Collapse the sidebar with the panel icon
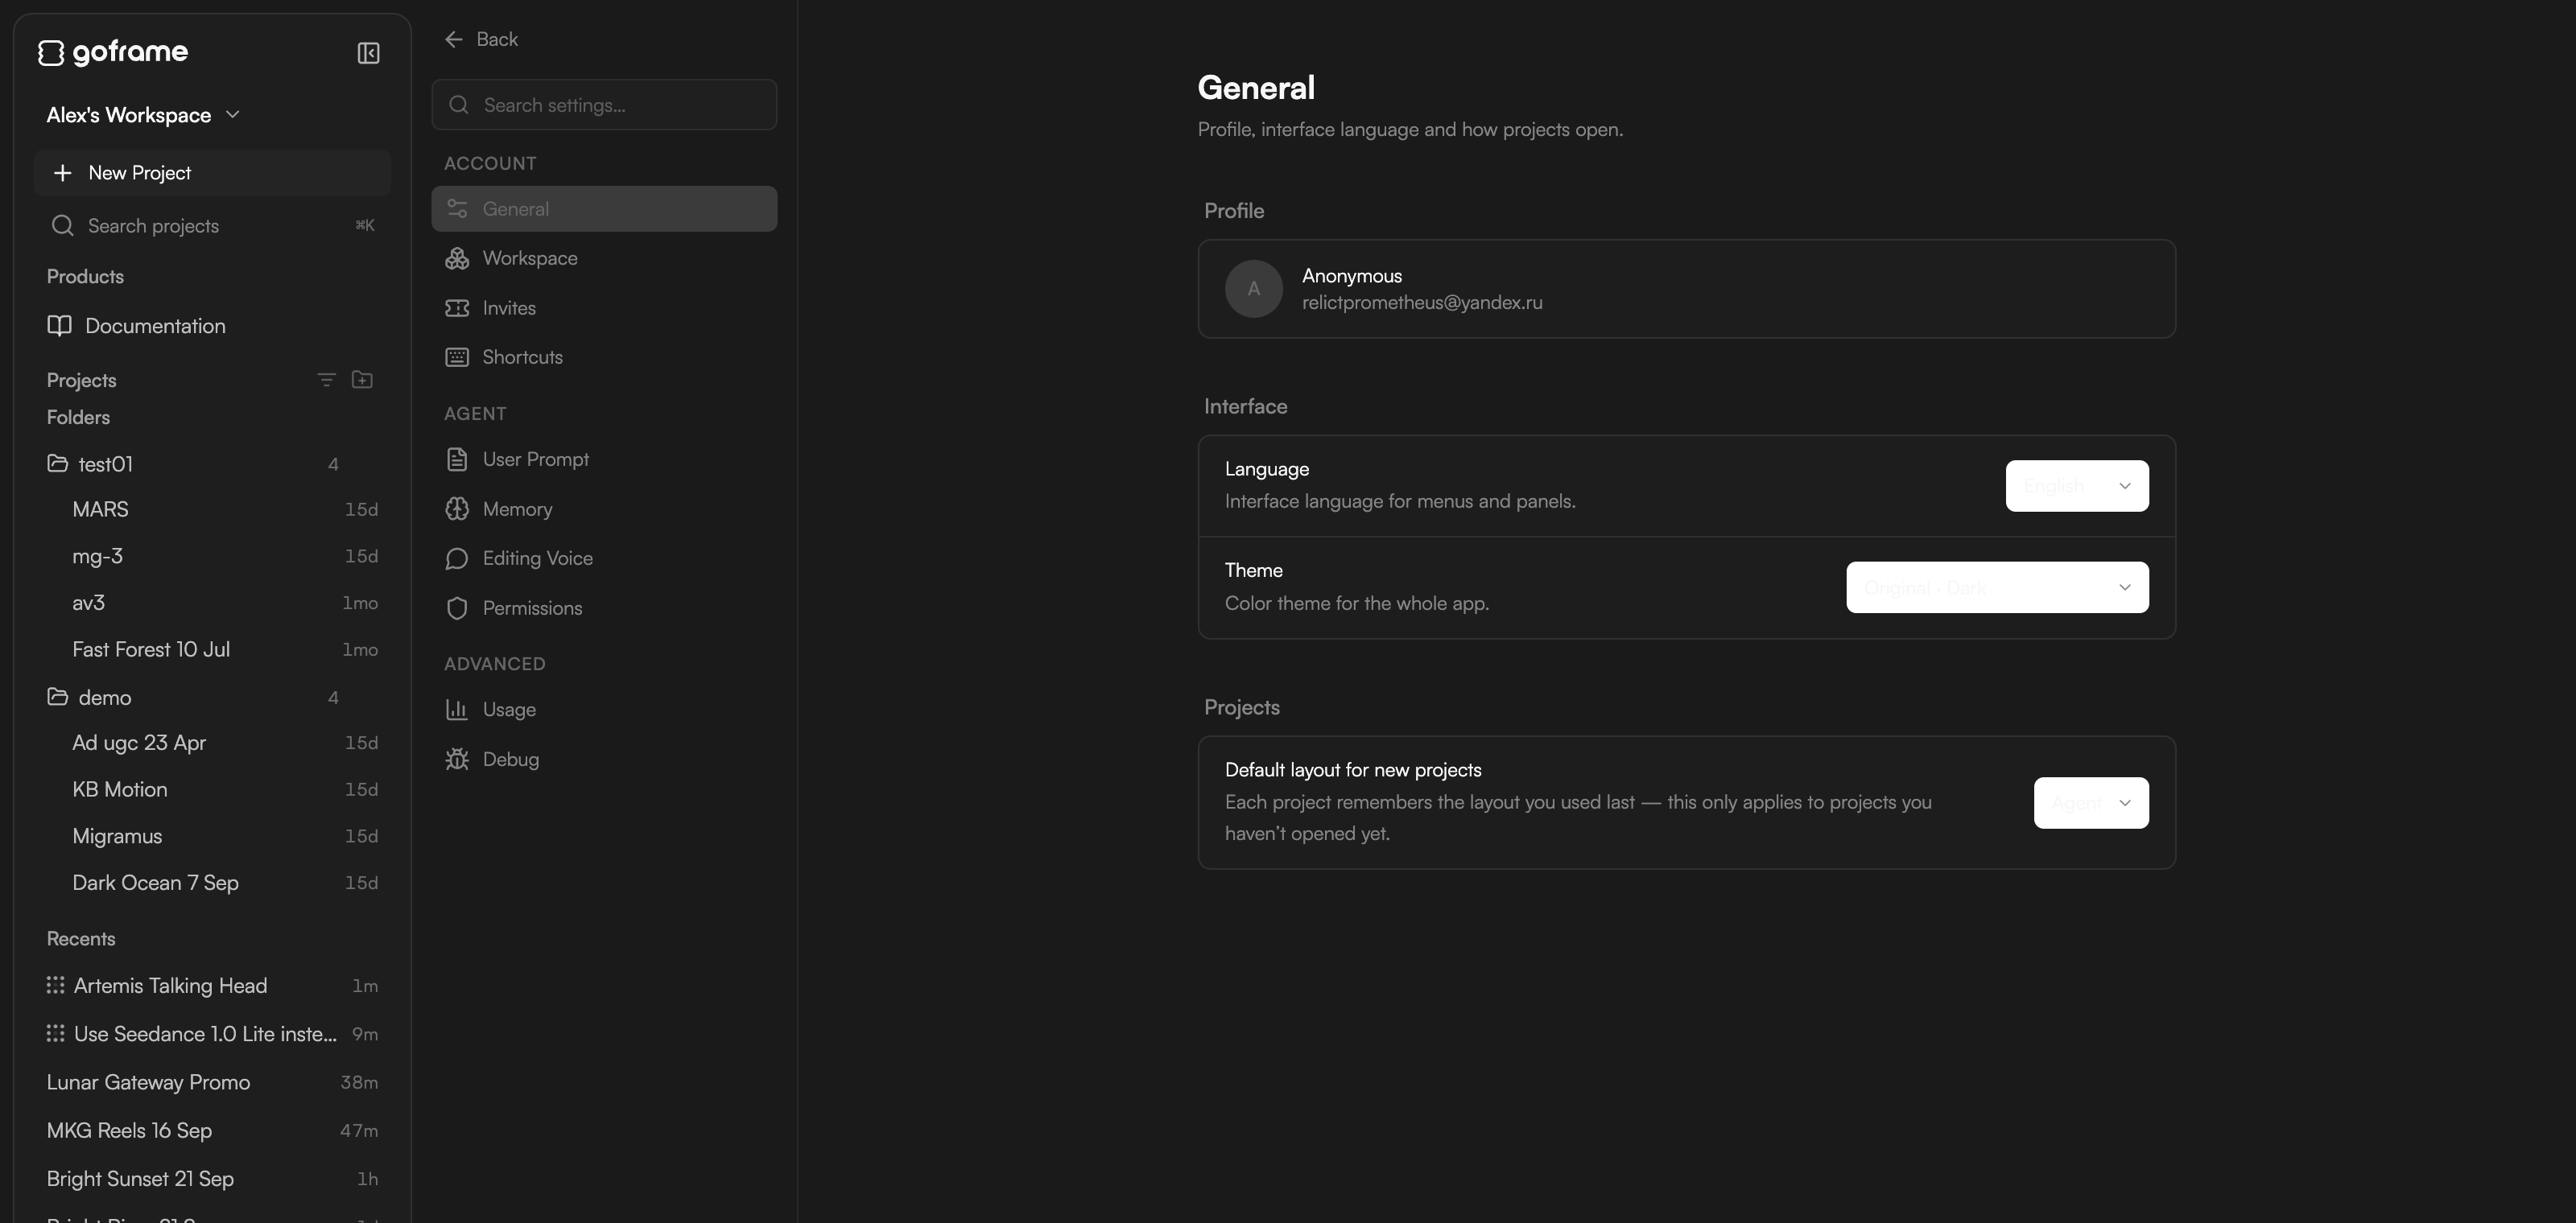The image size is (2576, 1223). point(368,53)
